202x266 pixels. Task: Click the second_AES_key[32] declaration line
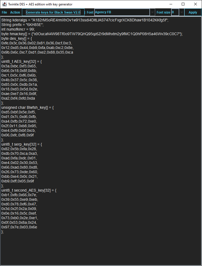[29, 191]
